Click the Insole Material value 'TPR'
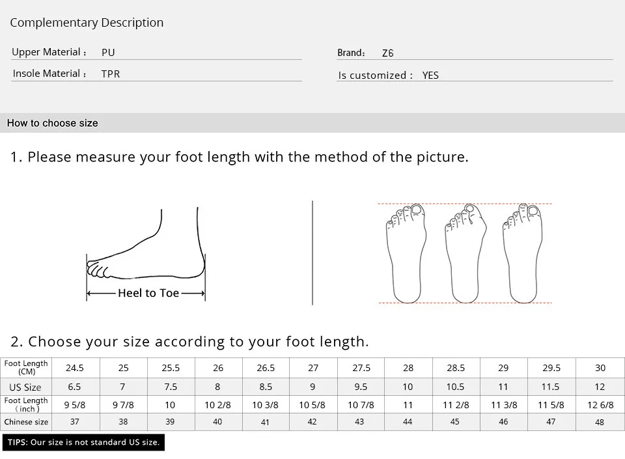 (111, 74)
